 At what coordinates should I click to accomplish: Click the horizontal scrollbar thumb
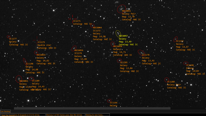tap(92, 108)
